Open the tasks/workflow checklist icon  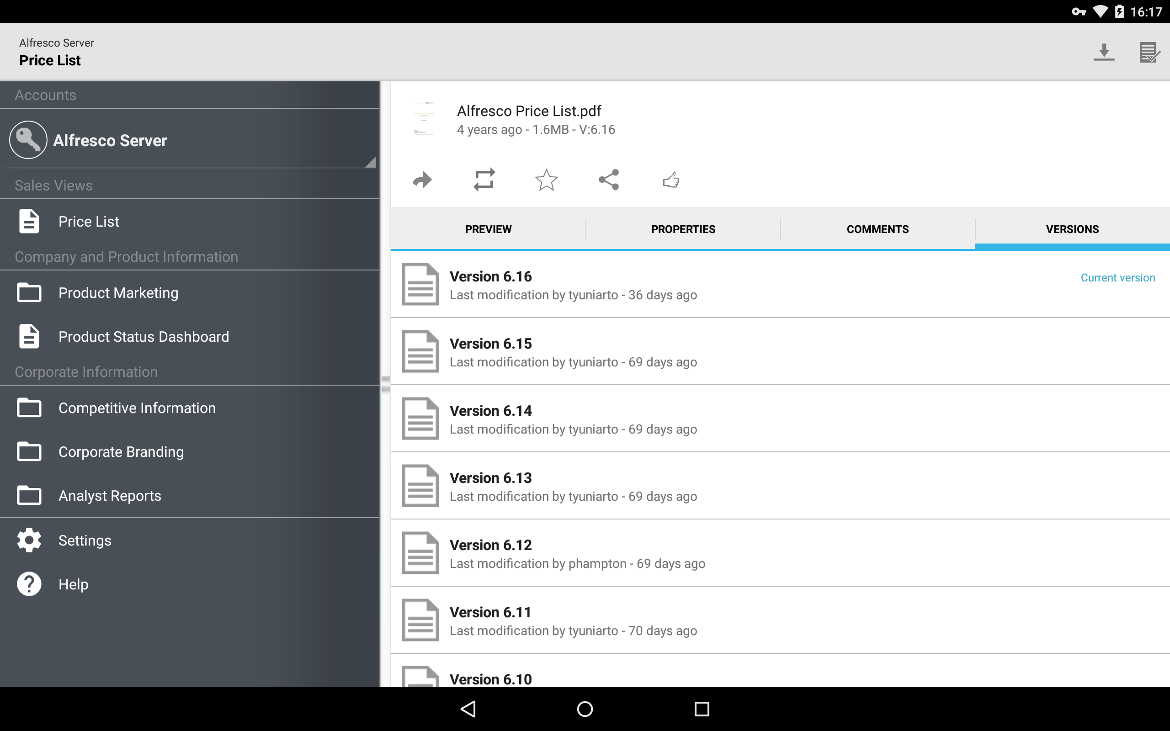click(1149, 52)
